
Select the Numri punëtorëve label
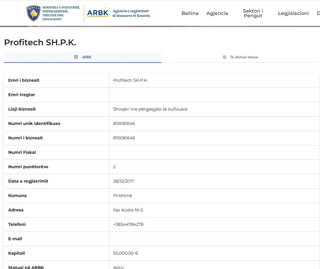[28, 167]
